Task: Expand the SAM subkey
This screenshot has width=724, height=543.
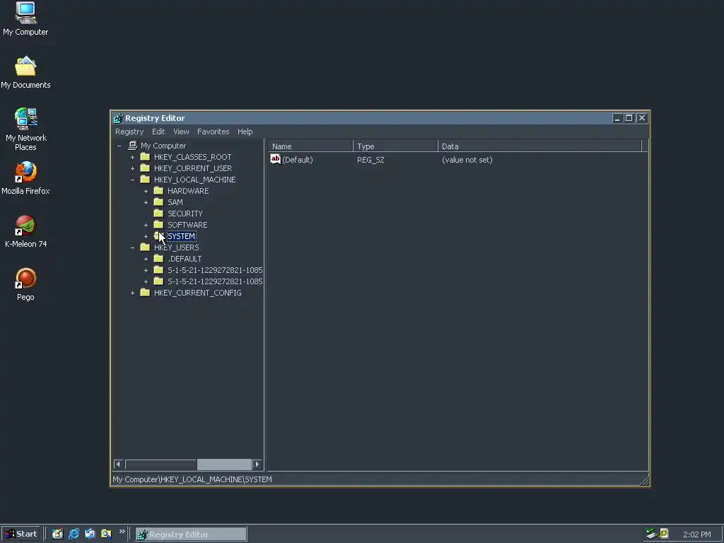Action: pyautogui.click(x=146, y=202)
